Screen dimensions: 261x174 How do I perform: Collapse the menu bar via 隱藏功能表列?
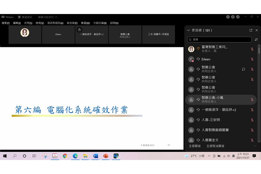48,17
